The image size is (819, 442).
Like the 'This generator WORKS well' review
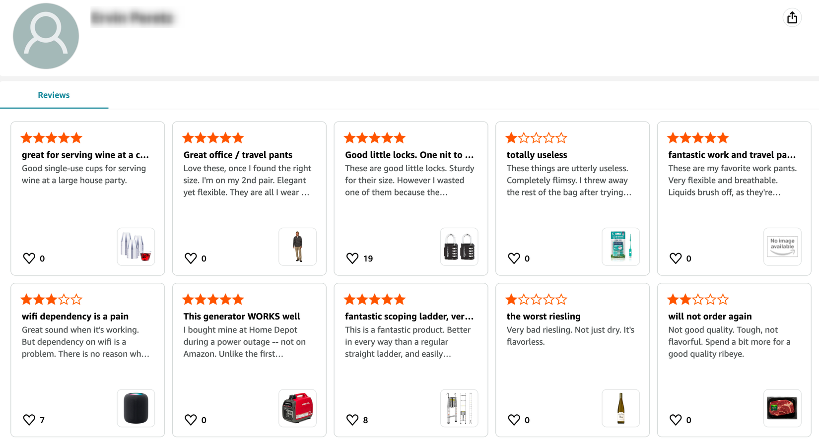tap(191, 420)
